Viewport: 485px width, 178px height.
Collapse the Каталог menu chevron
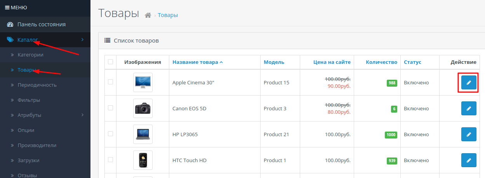click(x=82, y=39)
